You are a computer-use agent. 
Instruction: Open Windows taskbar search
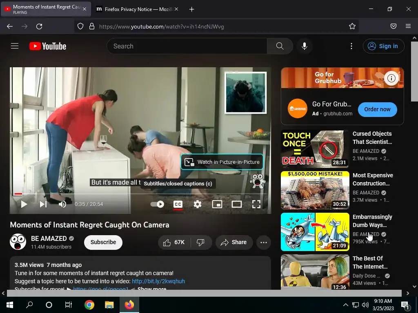tap(29, 305)
